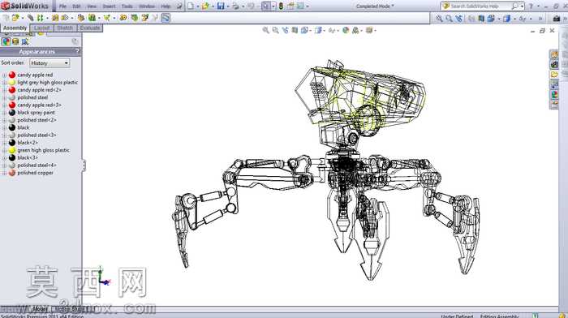The height and width of the screenshot is (318, 568).
Task: Select the Assembly tab
Action: [x=15, y=28]
